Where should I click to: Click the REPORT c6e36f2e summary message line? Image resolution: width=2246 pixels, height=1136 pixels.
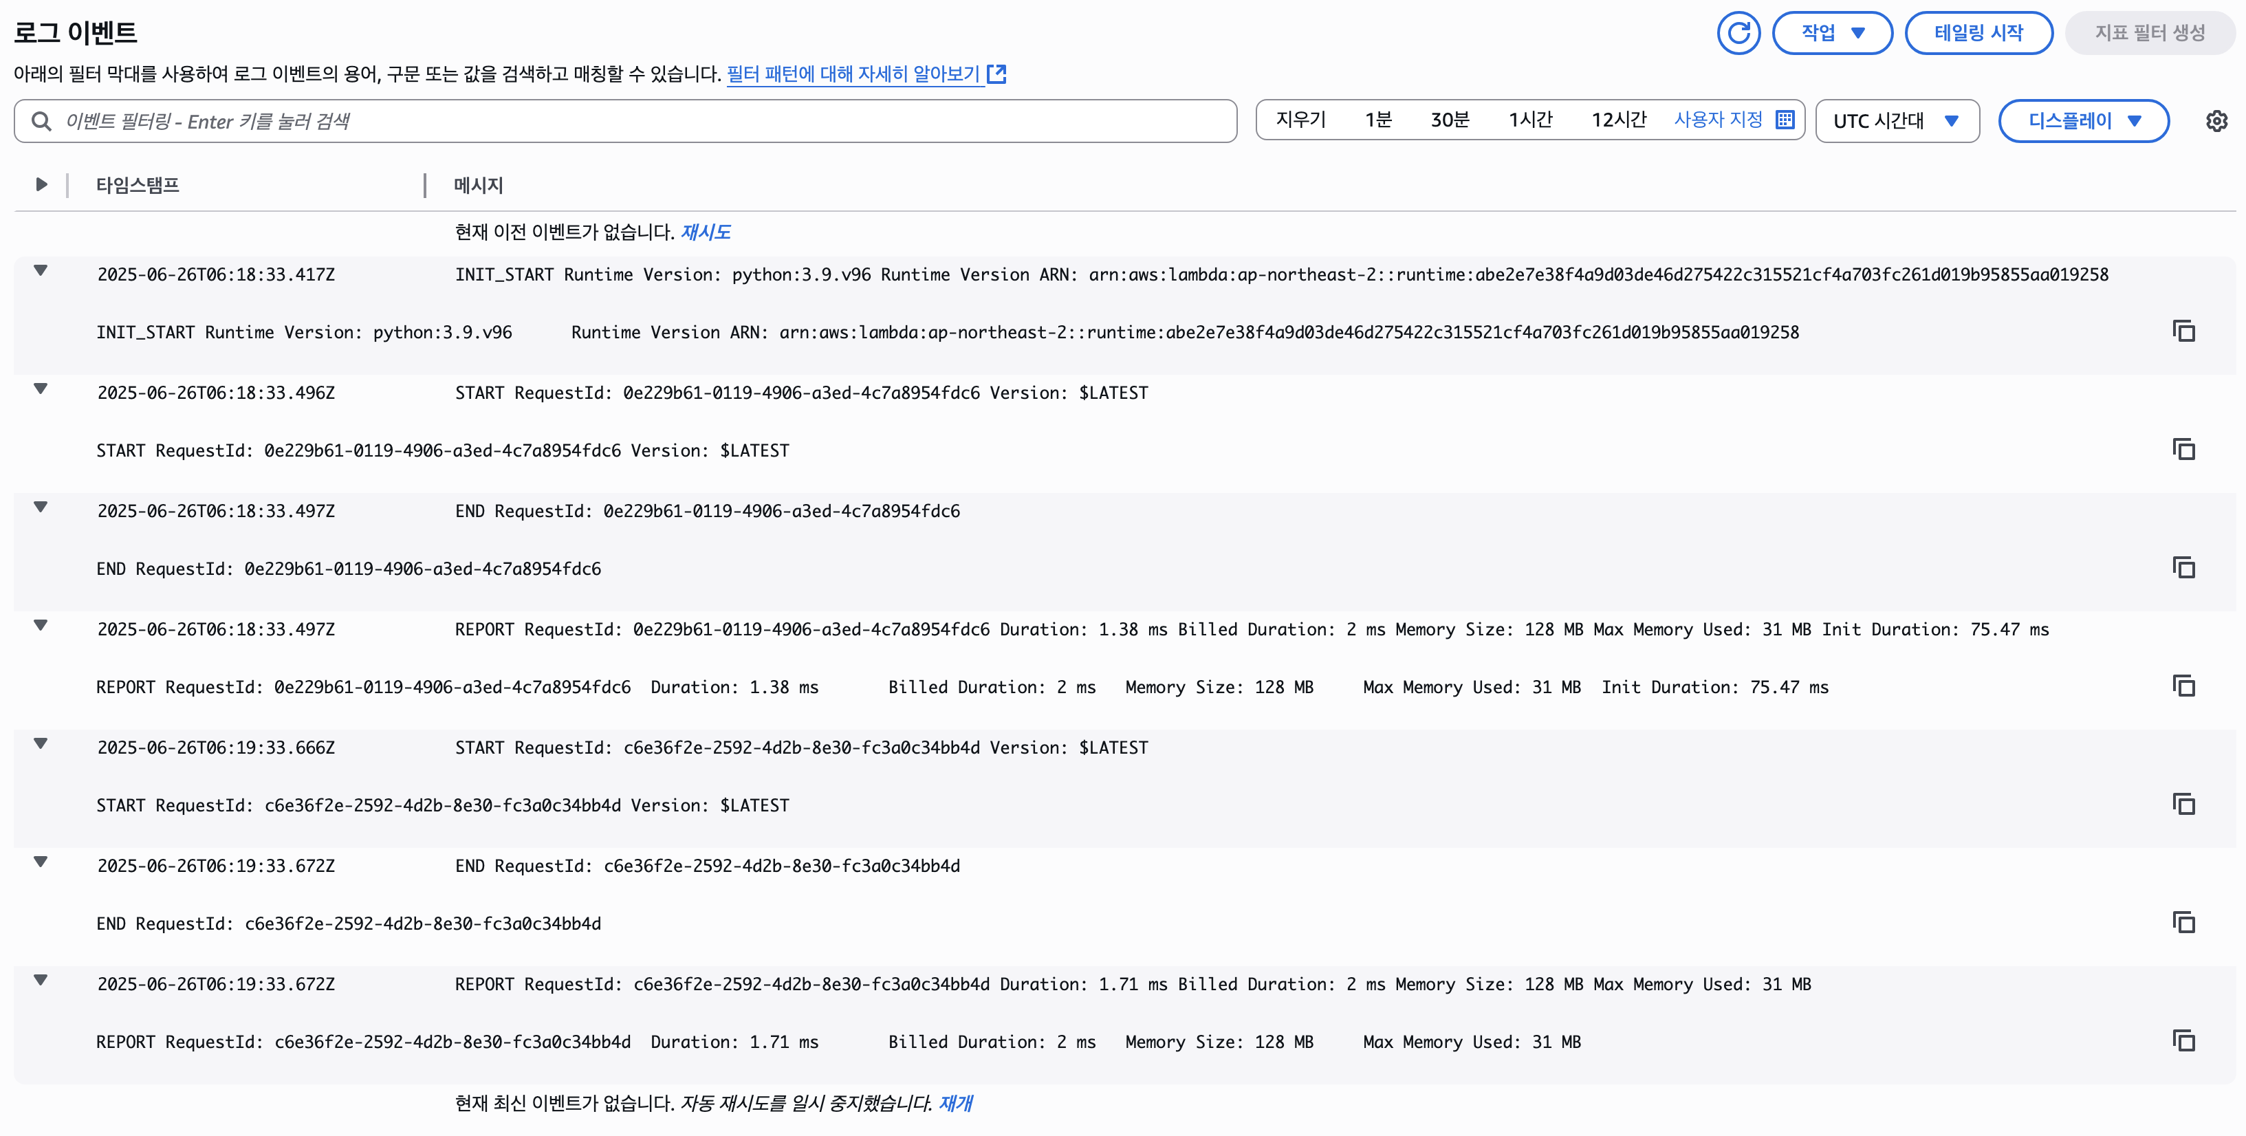(1133, 984)
